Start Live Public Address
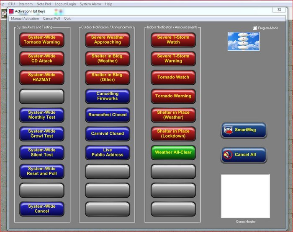293x232 pixels. (108, 152)
